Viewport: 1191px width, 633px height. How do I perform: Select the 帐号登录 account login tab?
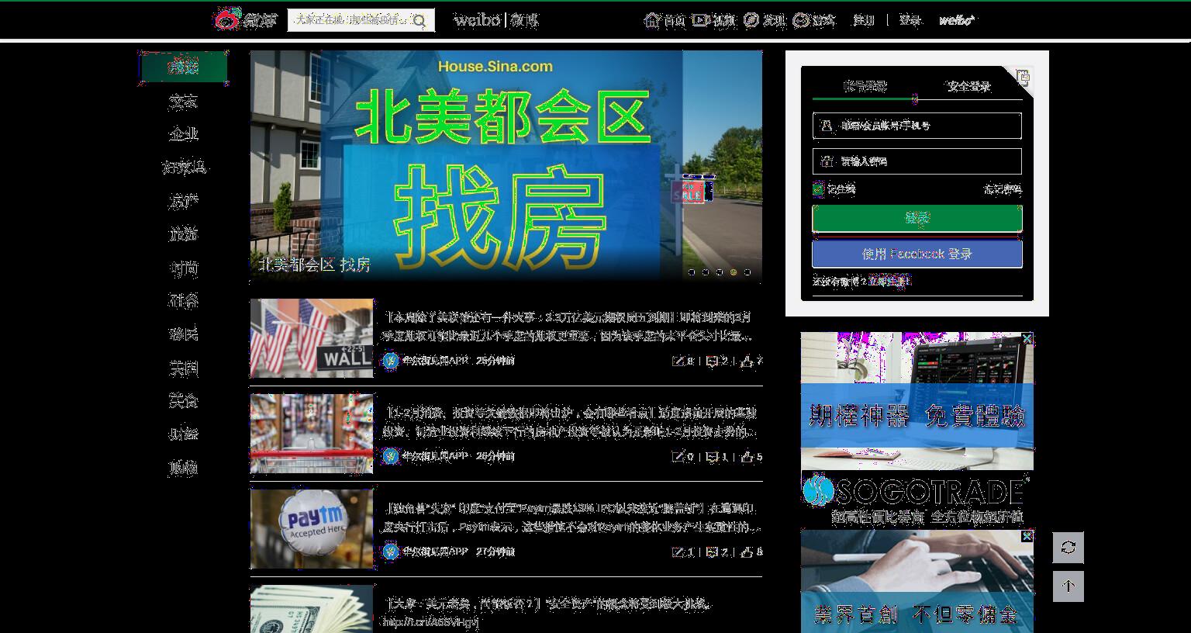(x=865, y=86)
